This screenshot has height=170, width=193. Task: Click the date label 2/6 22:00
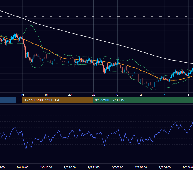[x=94, y=167]
